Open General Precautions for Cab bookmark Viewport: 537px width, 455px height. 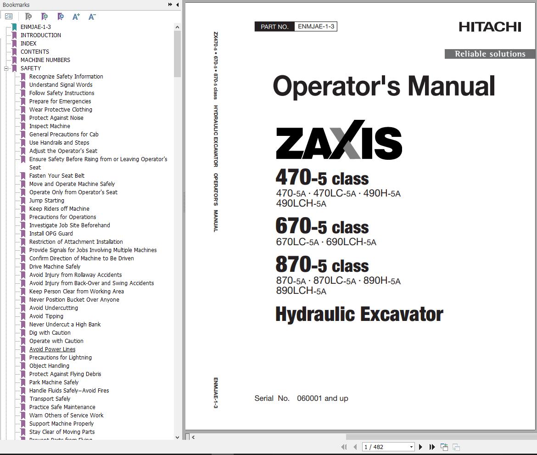[x=64, y=135]
